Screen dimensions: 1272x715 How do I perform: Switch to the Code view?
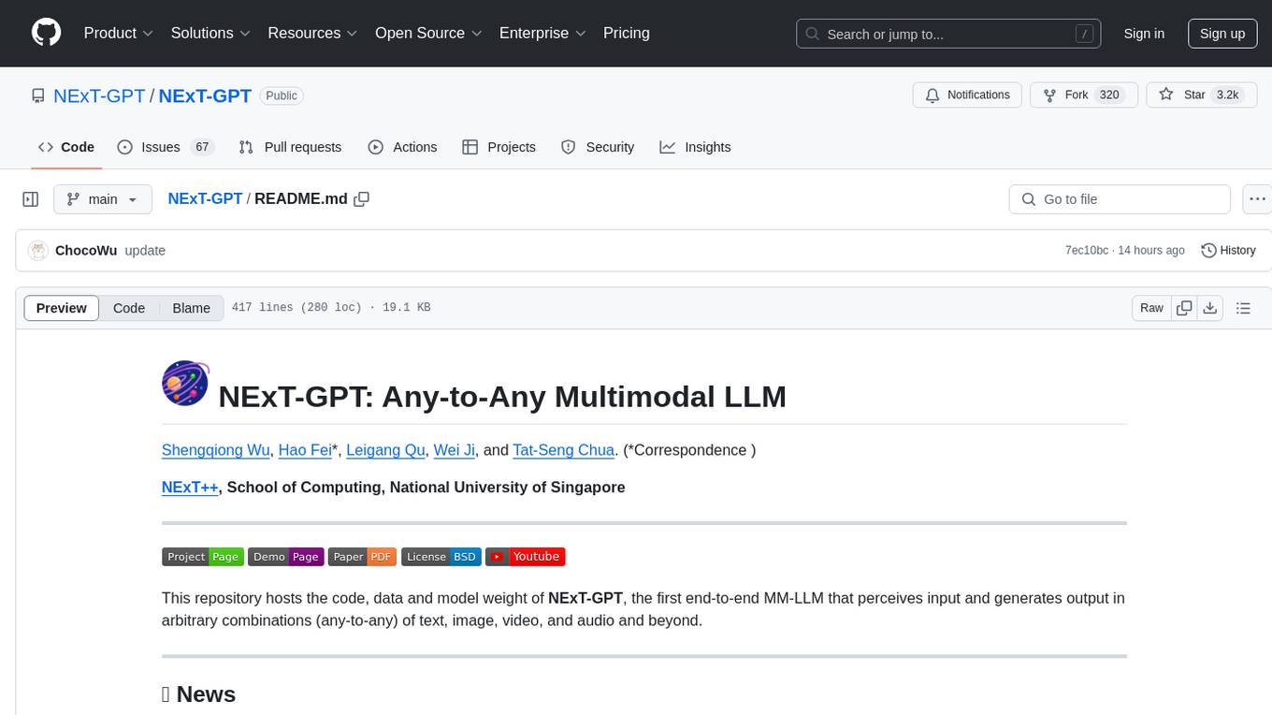point(129,308)
